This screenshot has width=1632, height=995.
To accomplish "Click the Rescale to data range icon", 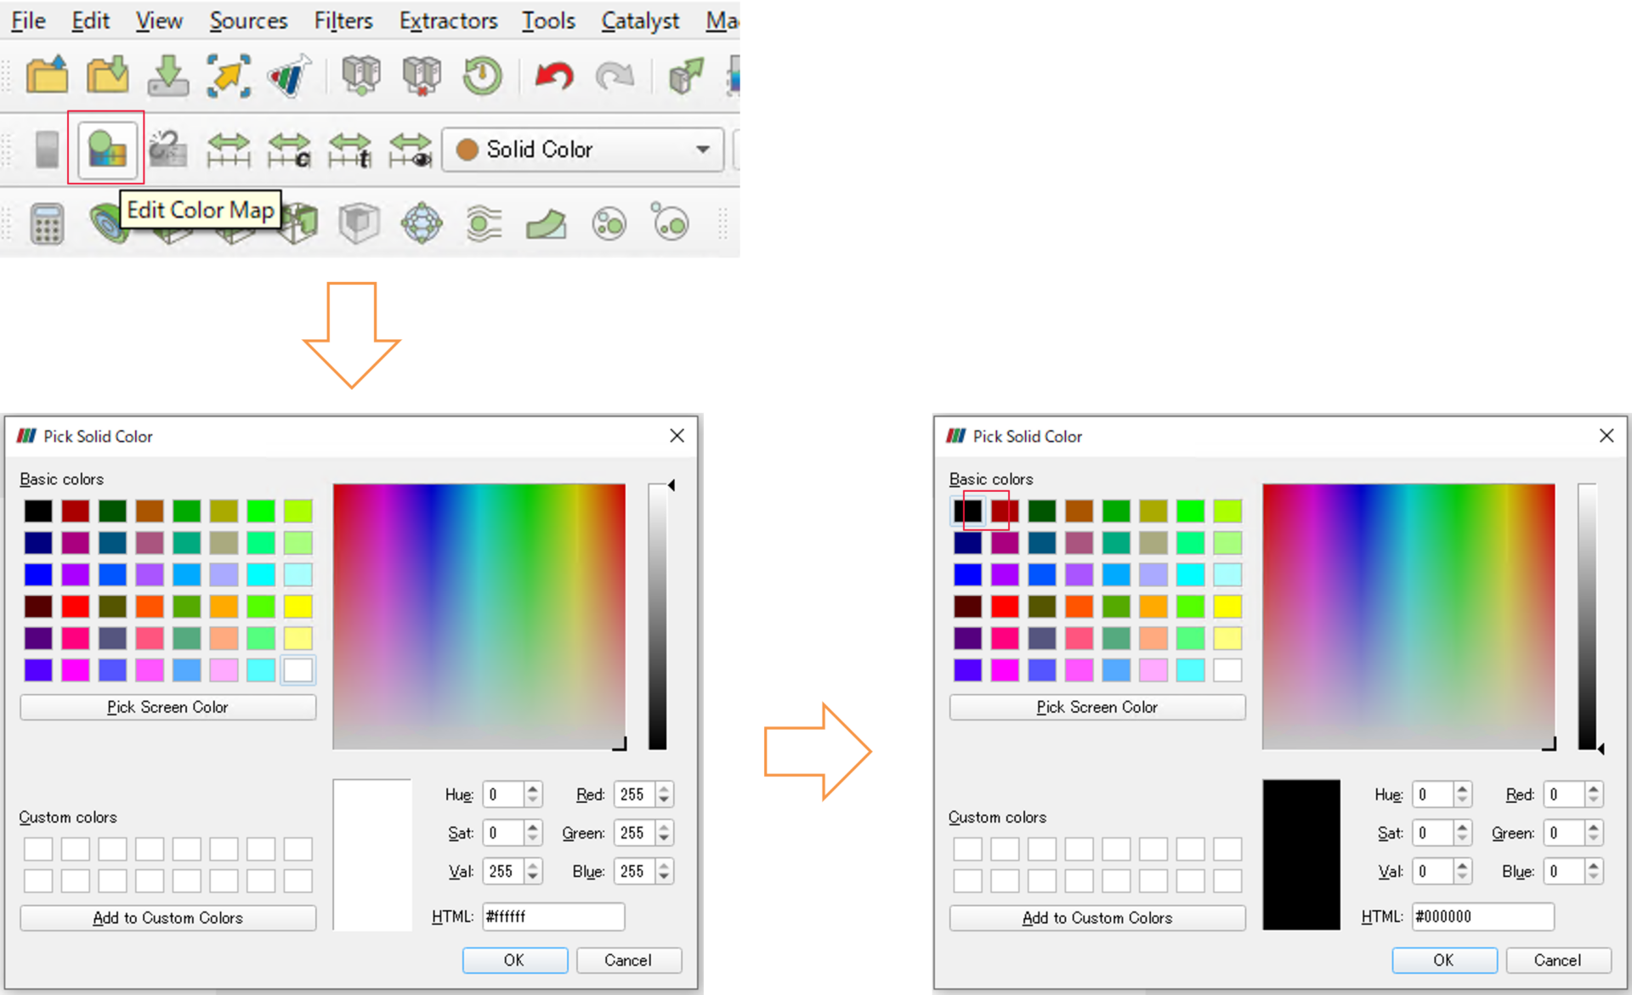I will (x=229, y=150).
